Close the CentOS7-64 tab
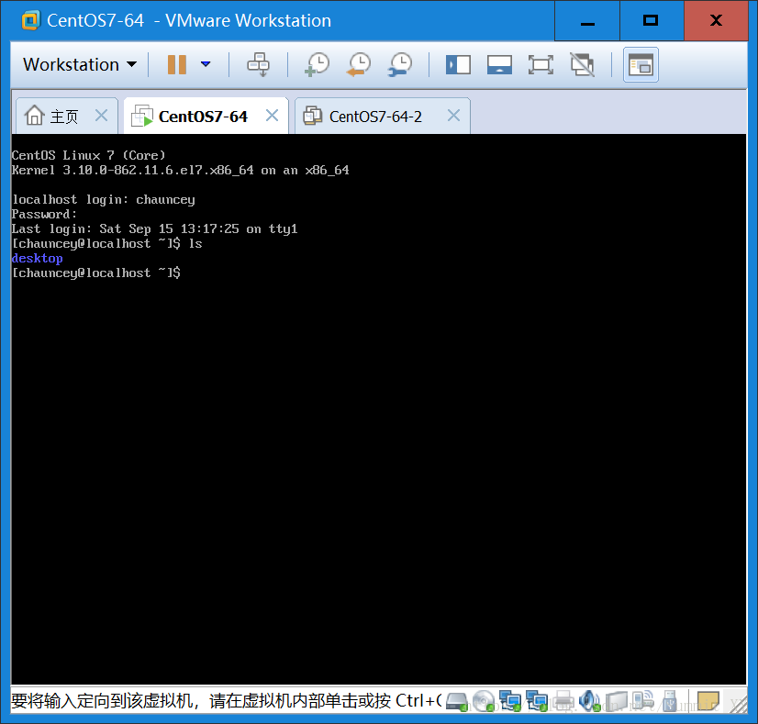 [273, 116]
